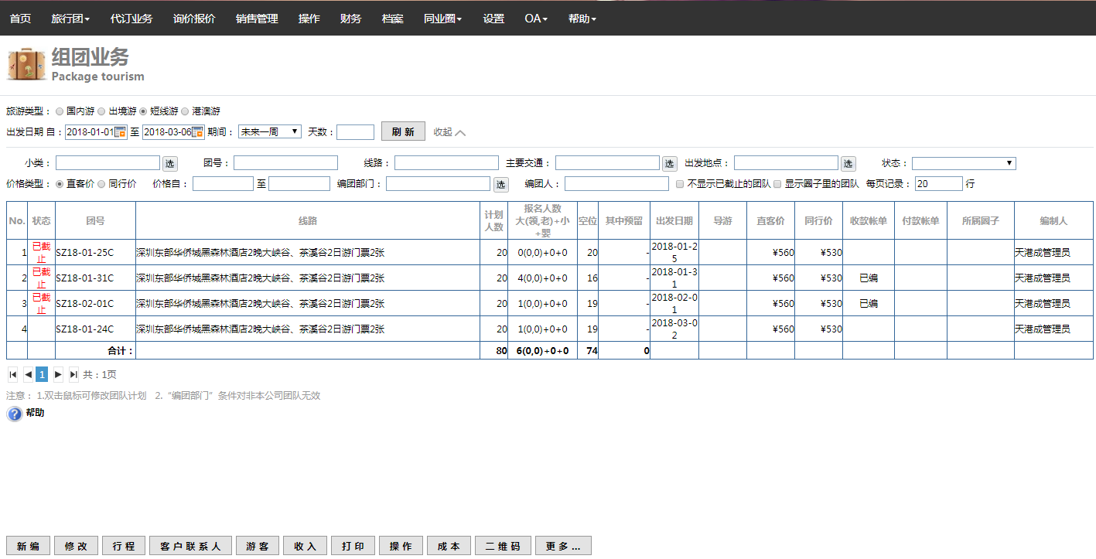Enable 不显示已截止的团队 checkbox

[680, 185]
